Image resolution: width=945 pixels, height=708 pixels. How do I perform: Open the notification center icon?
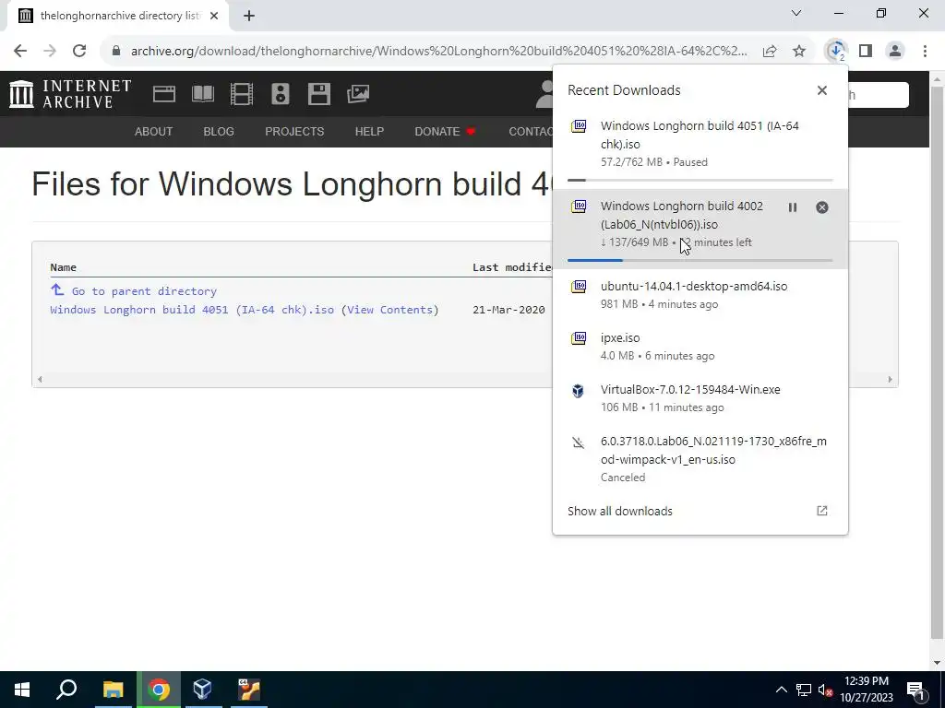(915, 690)
